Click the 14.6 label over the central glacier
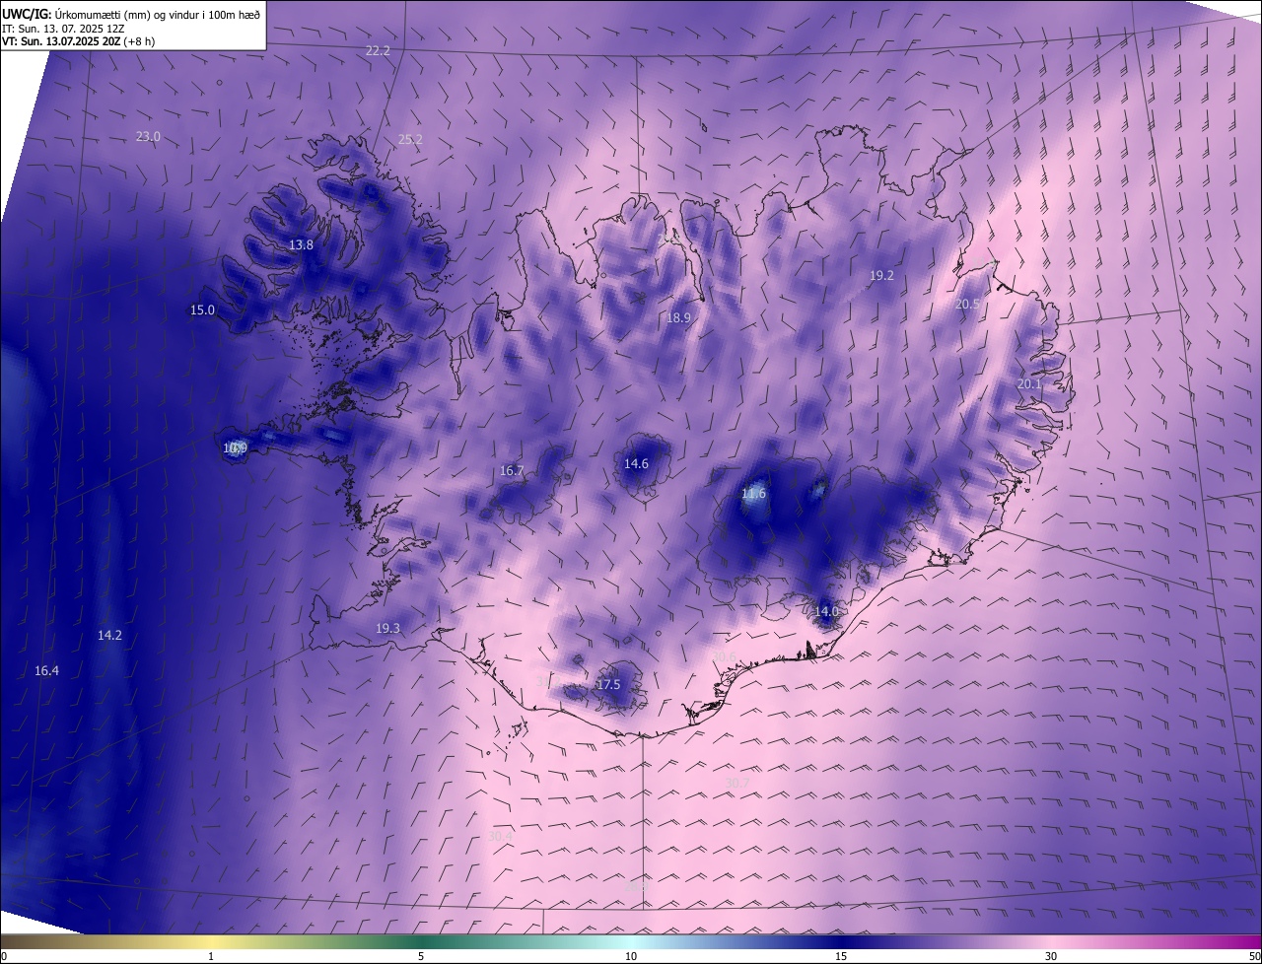 click(637, 464)
